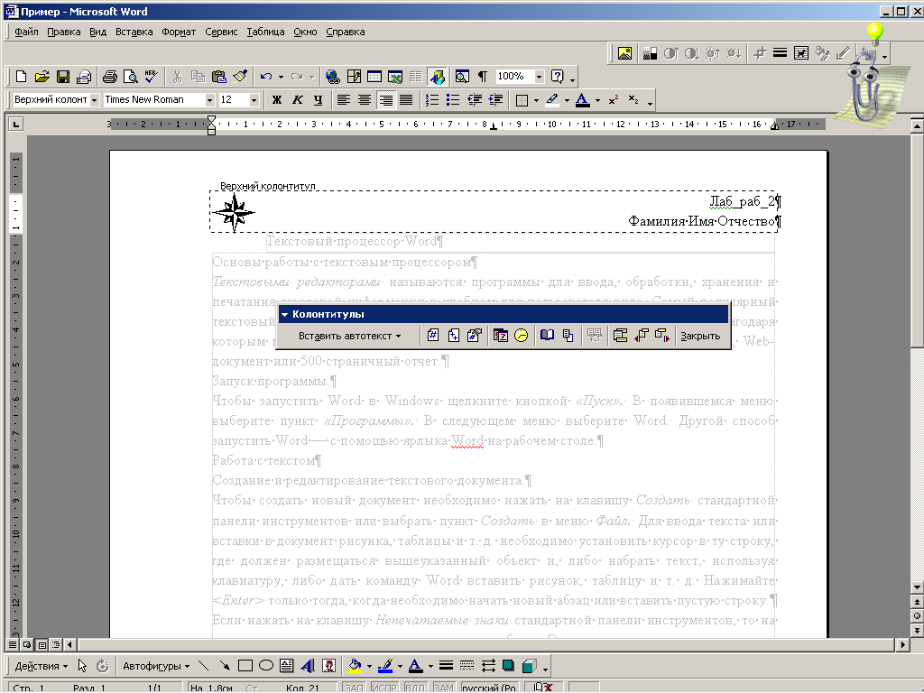Insert the date in the Колонтитулы toolbar

tap(500, 336)
